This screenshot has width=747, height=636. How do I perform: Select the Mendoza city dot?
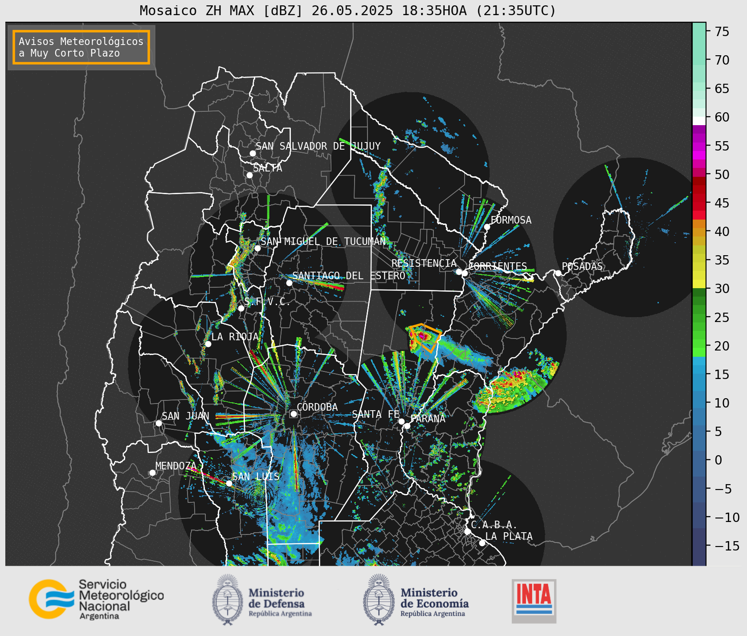pos(152,473)
